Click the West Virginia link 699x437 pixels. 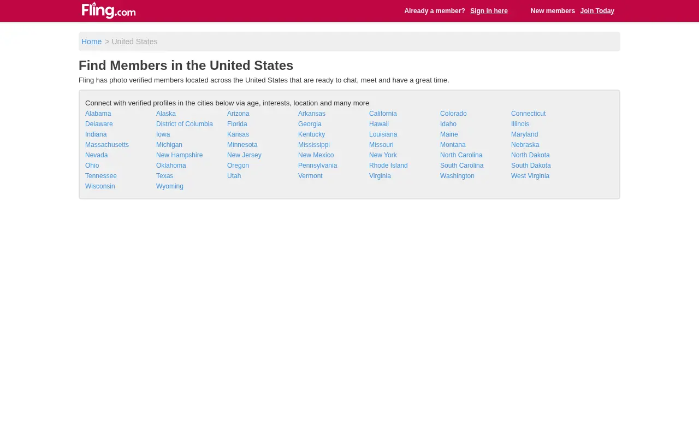coord(530,176)
